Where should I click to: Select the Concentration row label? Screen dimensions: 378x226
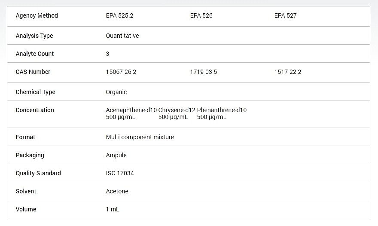click(x=35, y=110)
